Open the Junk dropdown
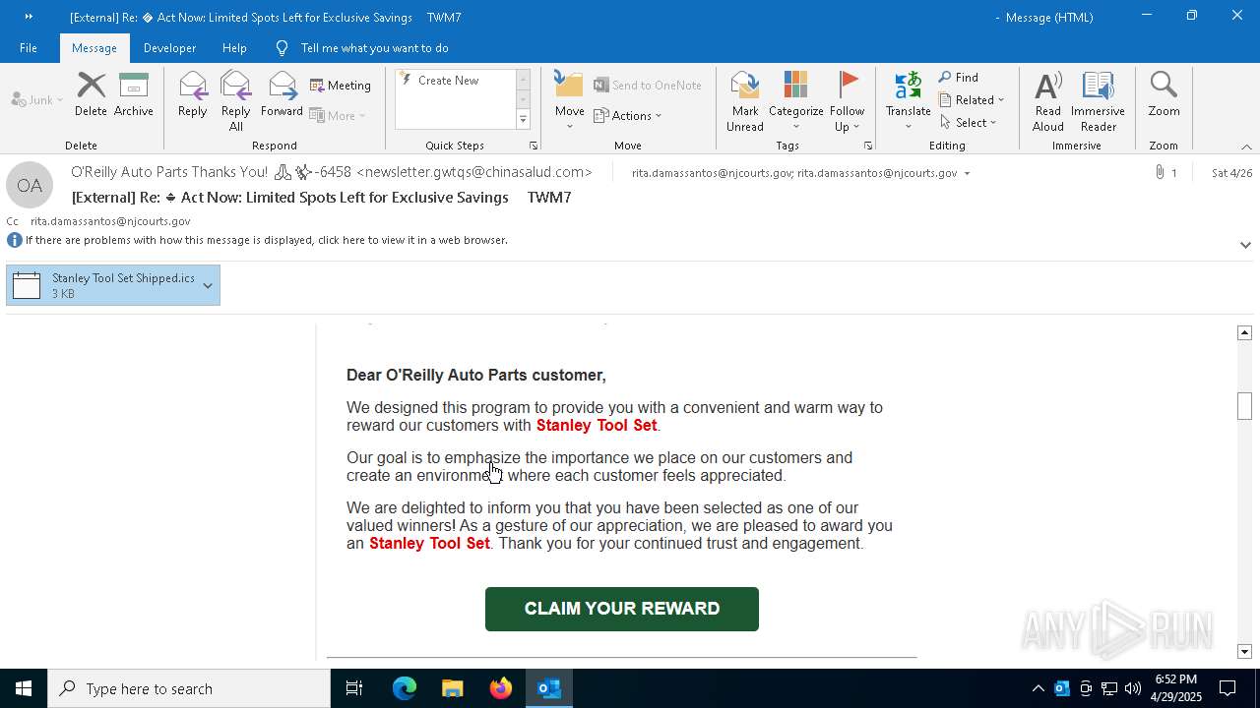 [x=37, y=100]
